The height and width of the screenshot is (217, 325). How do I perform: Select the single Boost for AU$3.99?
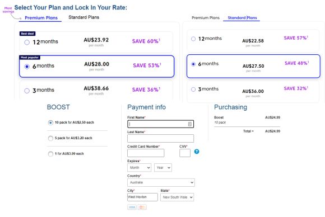pos(50,154)
